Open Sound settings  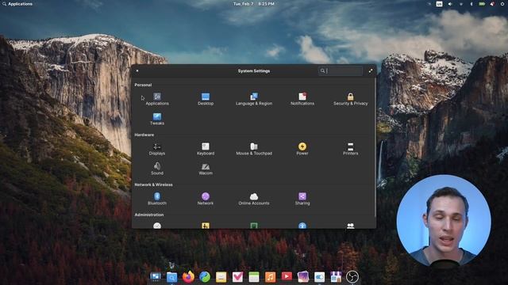click(157, 169)
